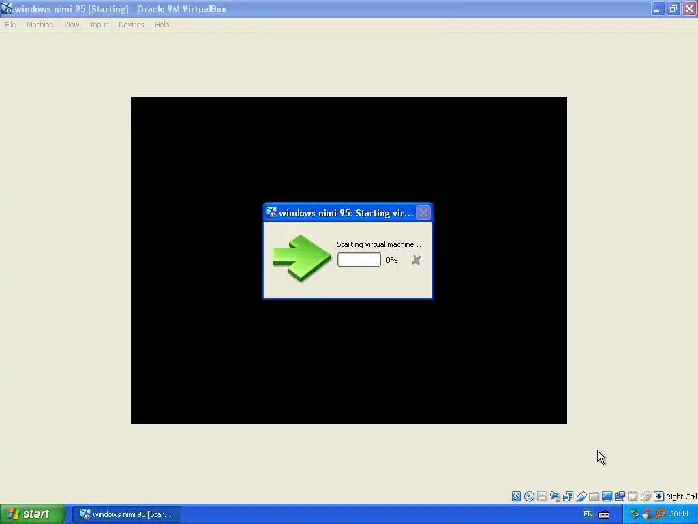Click the VirtualBox icon in the main title bar
The width and height of the screenshot is (698, 524).
click(7, 8)
